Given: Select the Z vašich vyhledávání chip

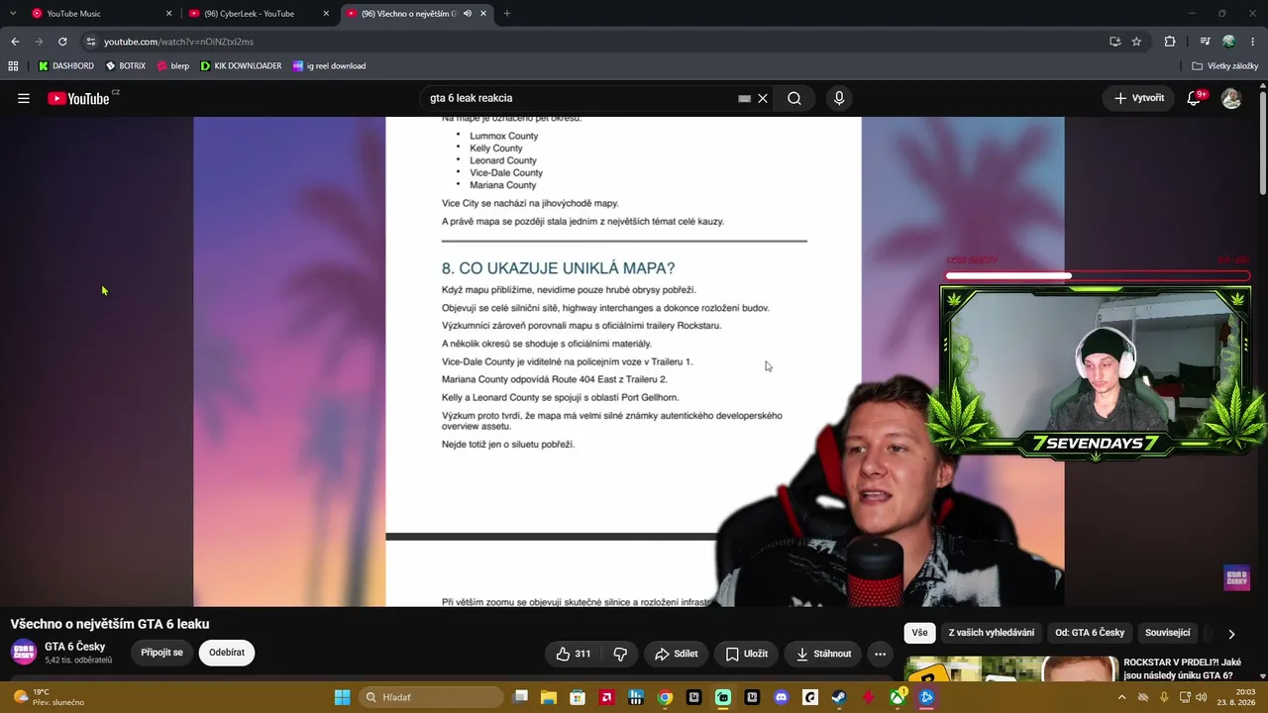Looking at the screenshot, I should tap(991, 633).
